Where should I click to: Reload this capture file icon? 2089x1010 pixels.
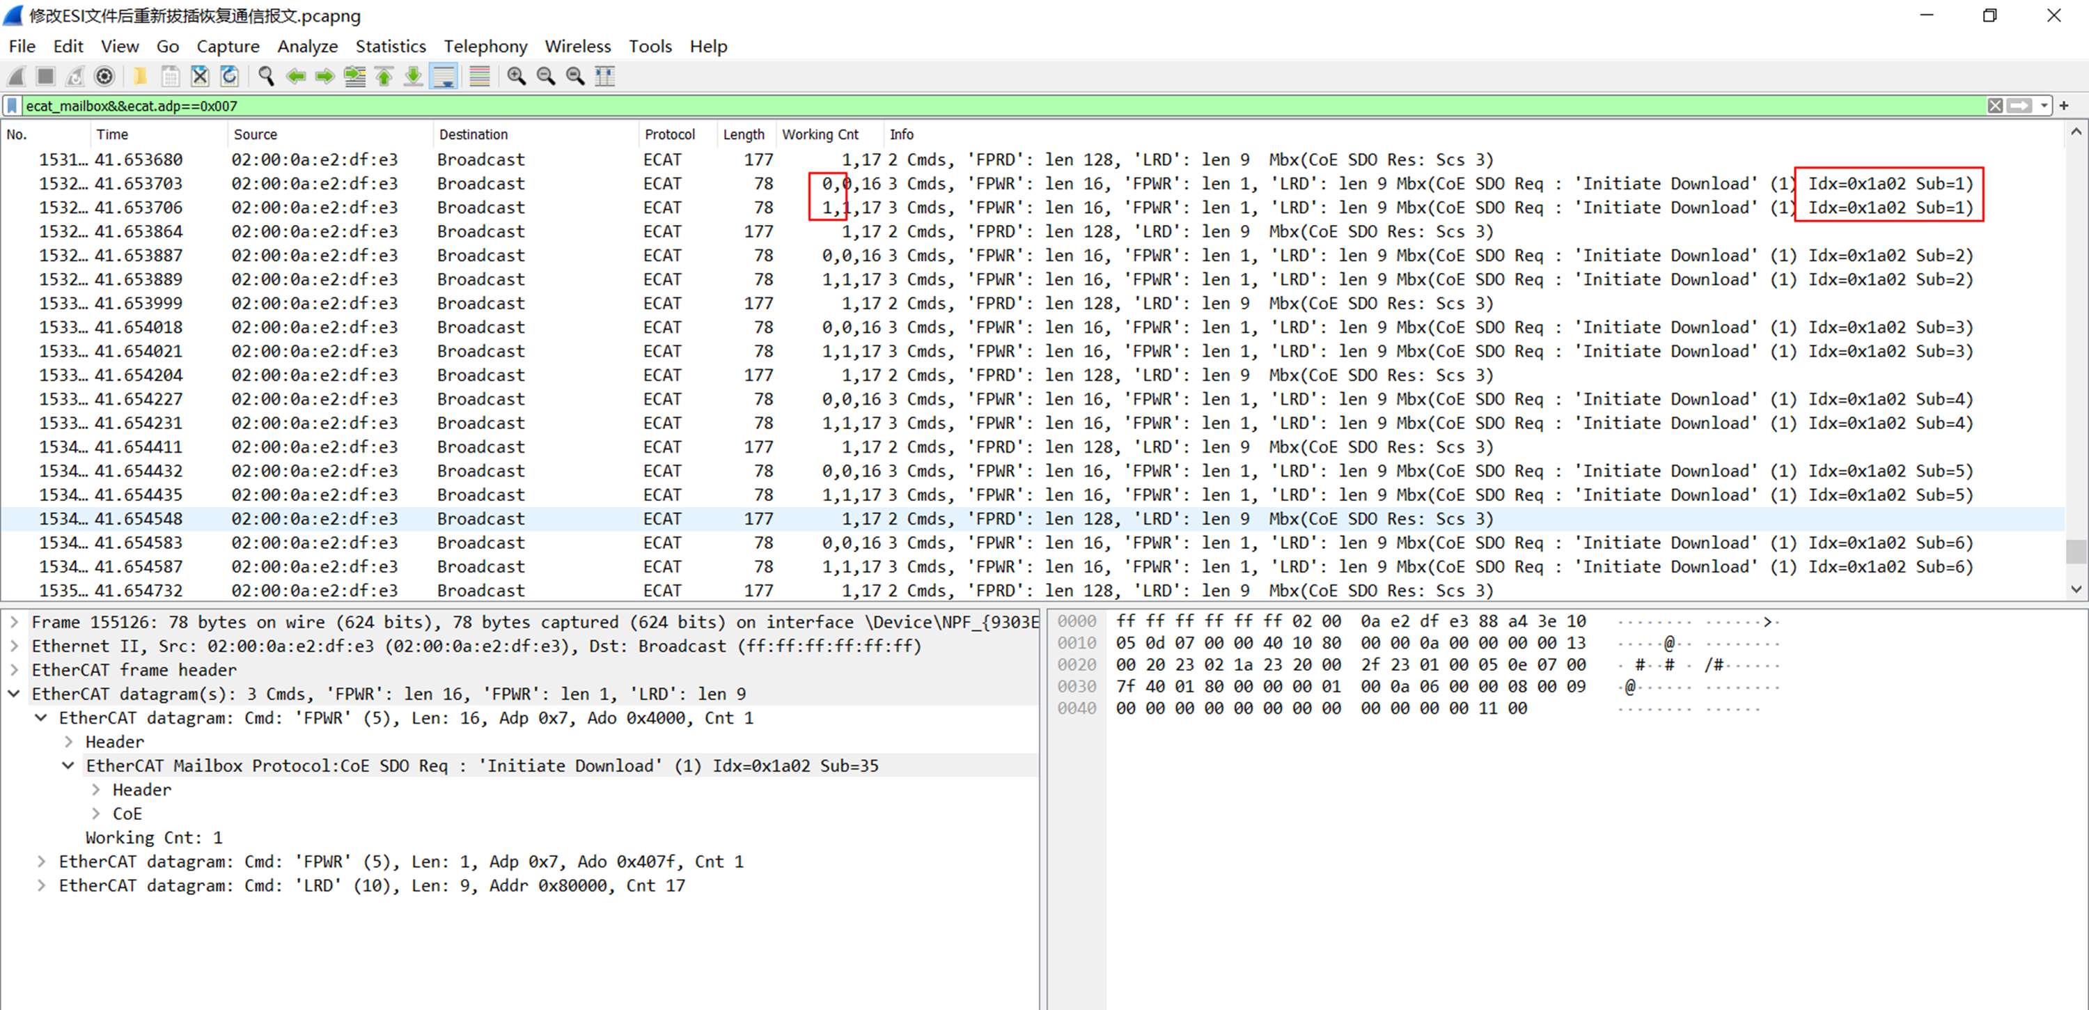(230, 76)
